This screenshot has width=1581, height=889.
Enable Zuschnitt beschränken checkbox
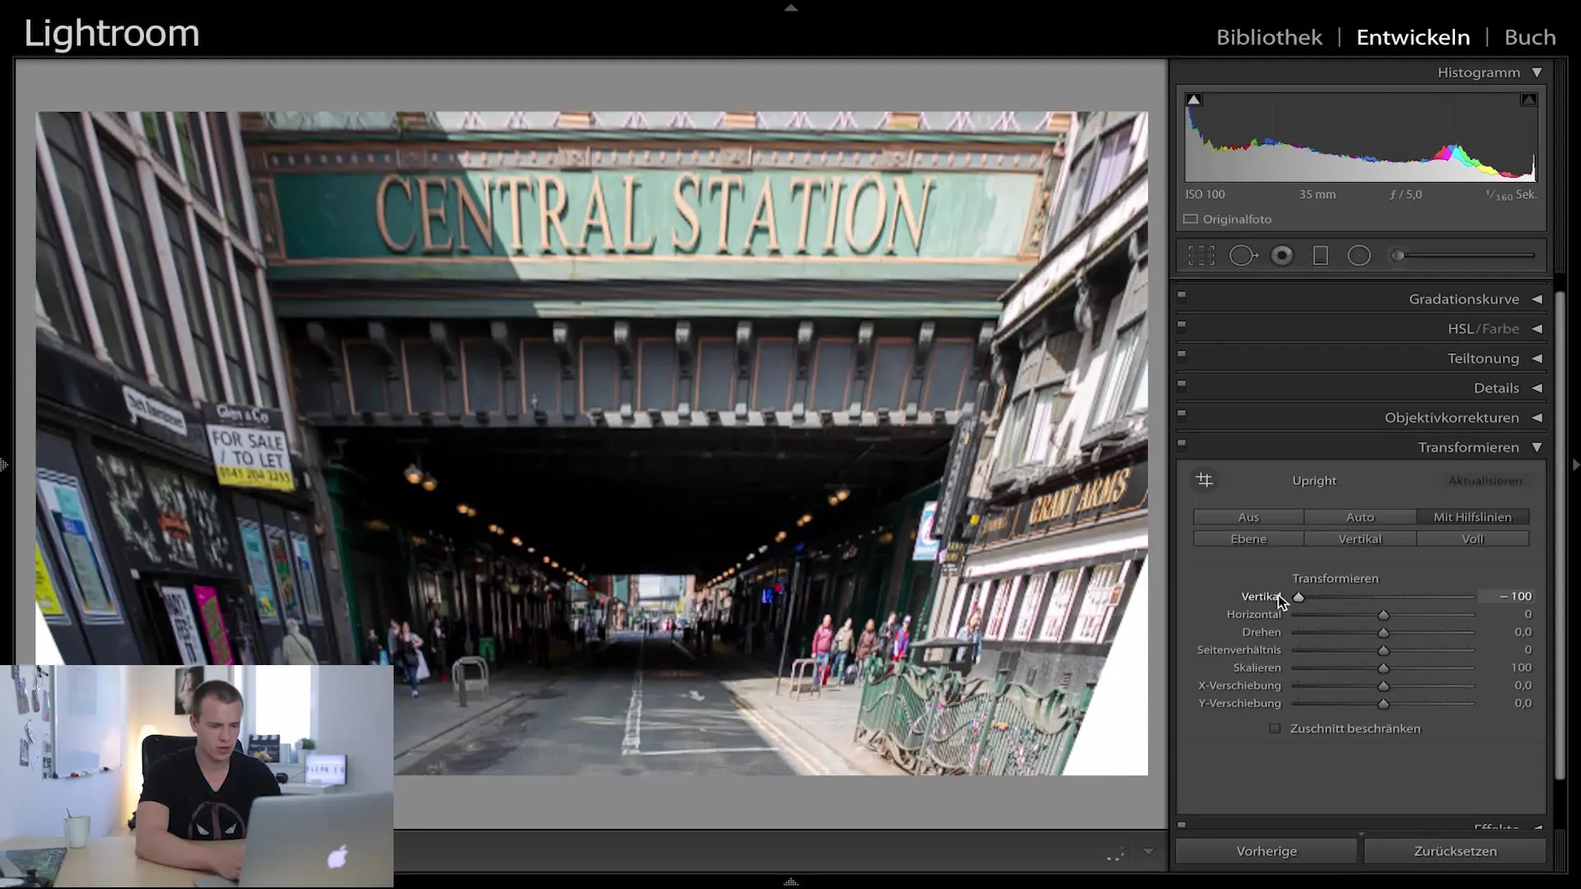coord(1275,728)
